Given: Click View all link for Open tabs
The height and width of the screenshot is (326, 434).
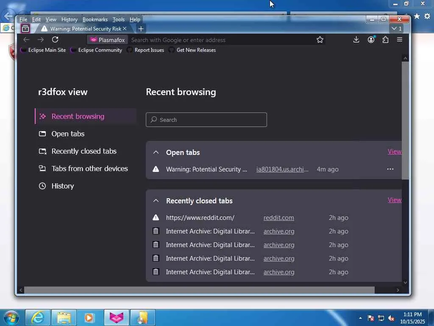Looking at the screenshot, I should (x=395, y=152).
